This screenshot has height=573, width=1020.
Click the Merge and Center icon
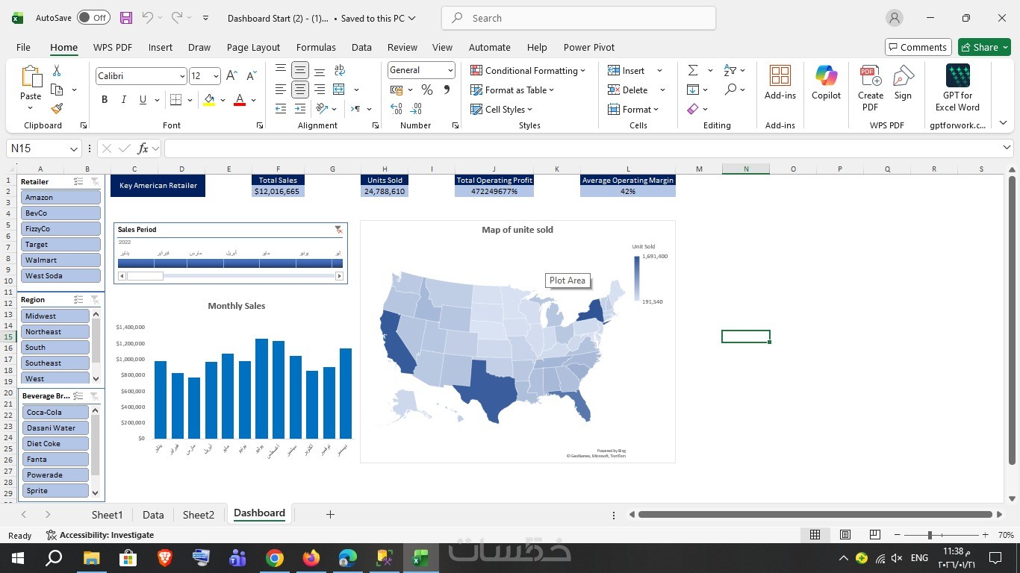point(339,90)
